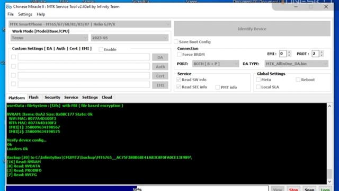Click the 50% progress bar

[137, 189]
